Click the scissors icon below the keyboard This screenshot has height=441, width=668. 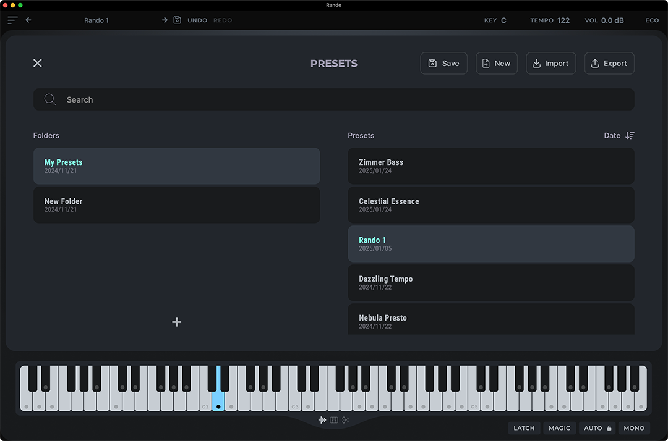pyautogui.click(x=346, y=420)
